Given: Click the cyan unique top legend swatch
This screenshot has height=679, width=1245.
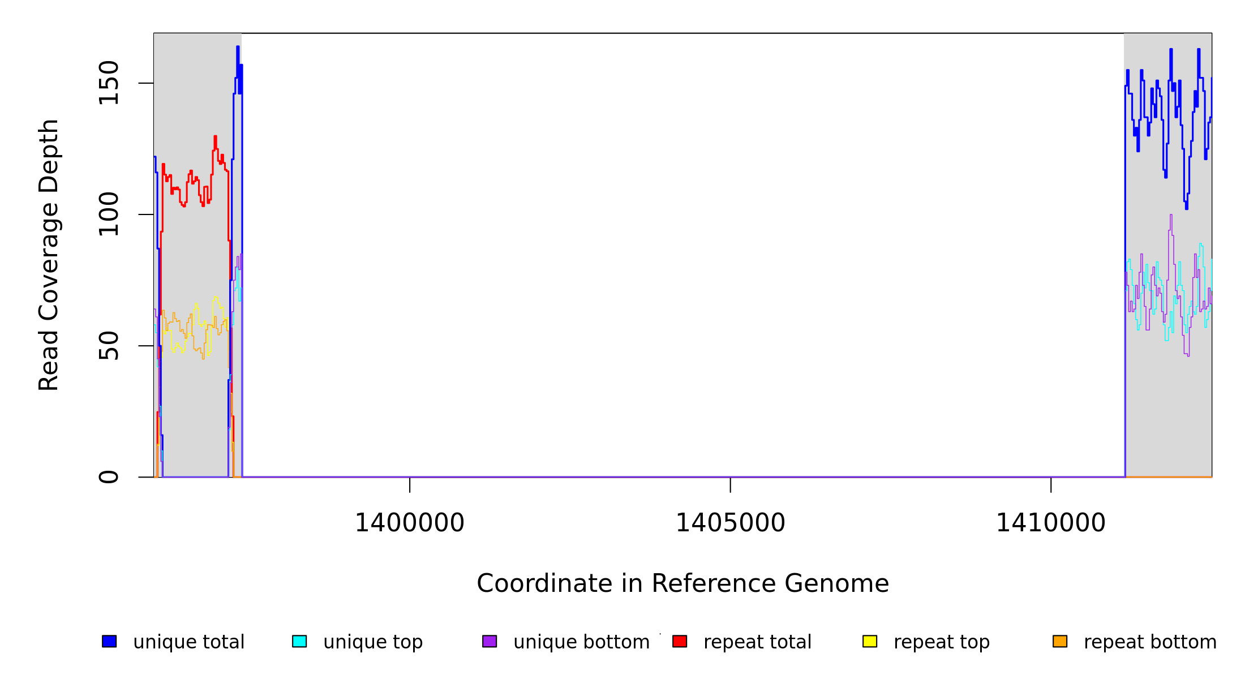Looking at the screenshot, I should [x=299, y=641].
